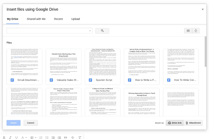Viewport: 209px width, 139px height.
Task: Click the search magnifier button
Action: click(x=102, y=31)
